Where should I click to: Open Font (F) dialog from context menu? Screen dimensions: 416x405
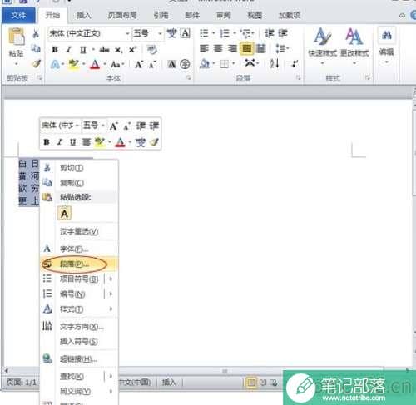[x=79, y=249]
